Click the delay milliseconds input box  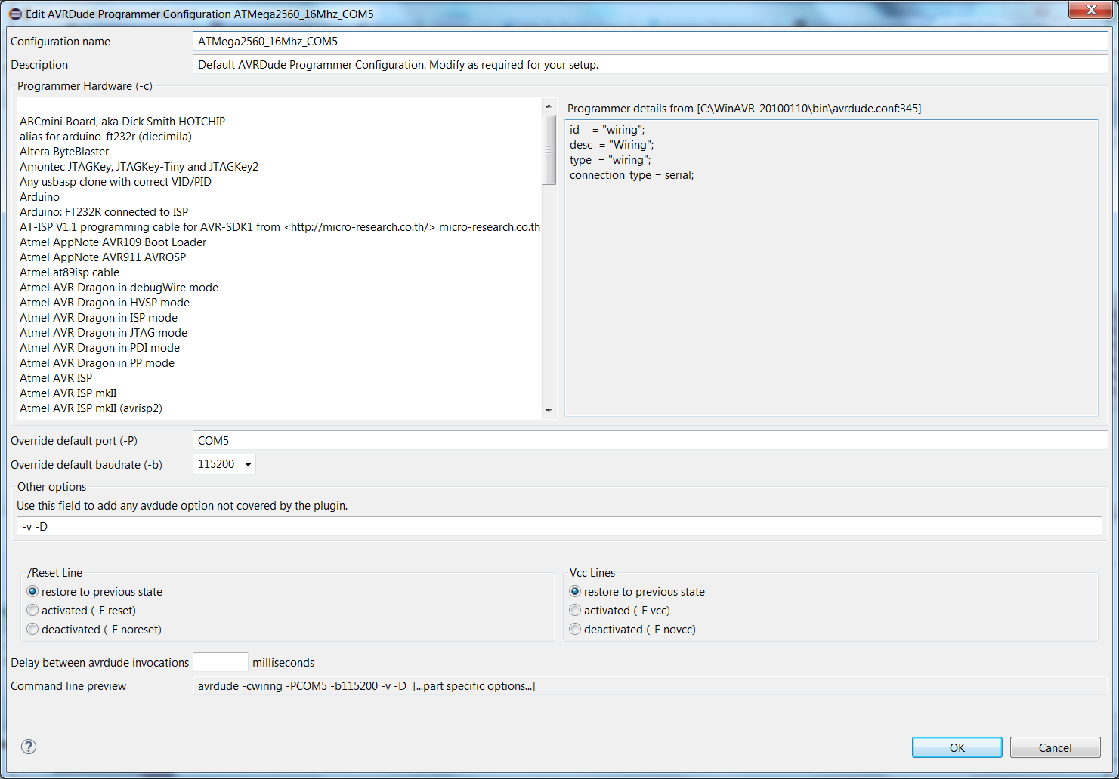click(221, 662)
